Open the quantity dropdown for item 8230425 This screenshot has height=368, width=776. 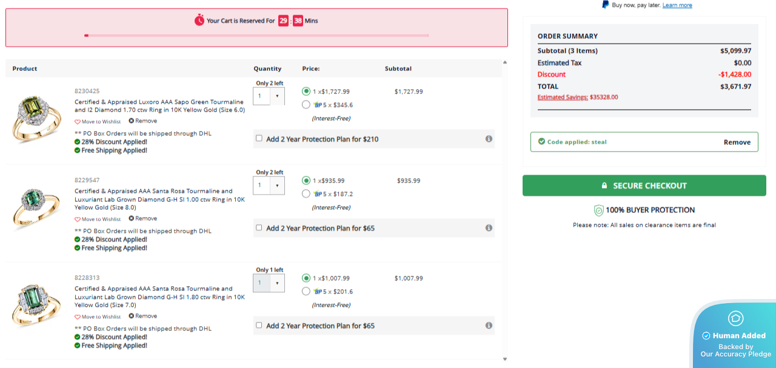click(x=278, y=96)
